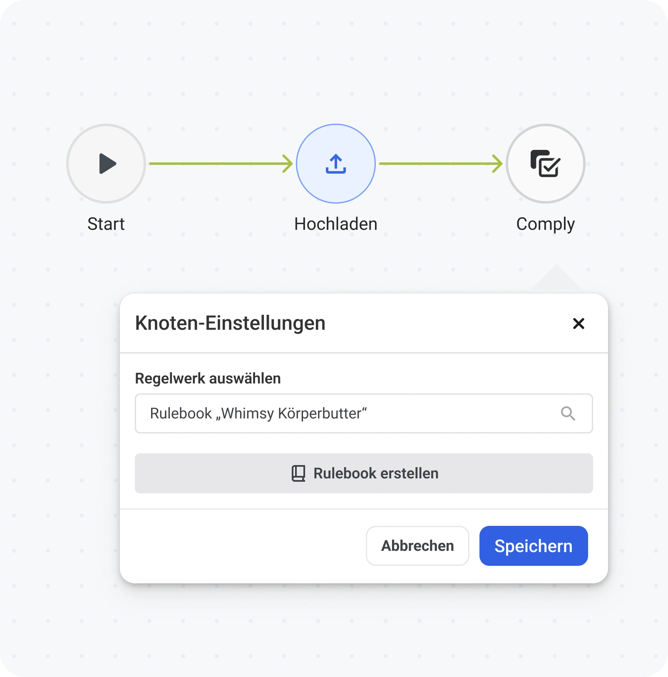This screenshot has height=677, width=668.
Task: Click the "Start" node label
Action: [x=106, y=224]
